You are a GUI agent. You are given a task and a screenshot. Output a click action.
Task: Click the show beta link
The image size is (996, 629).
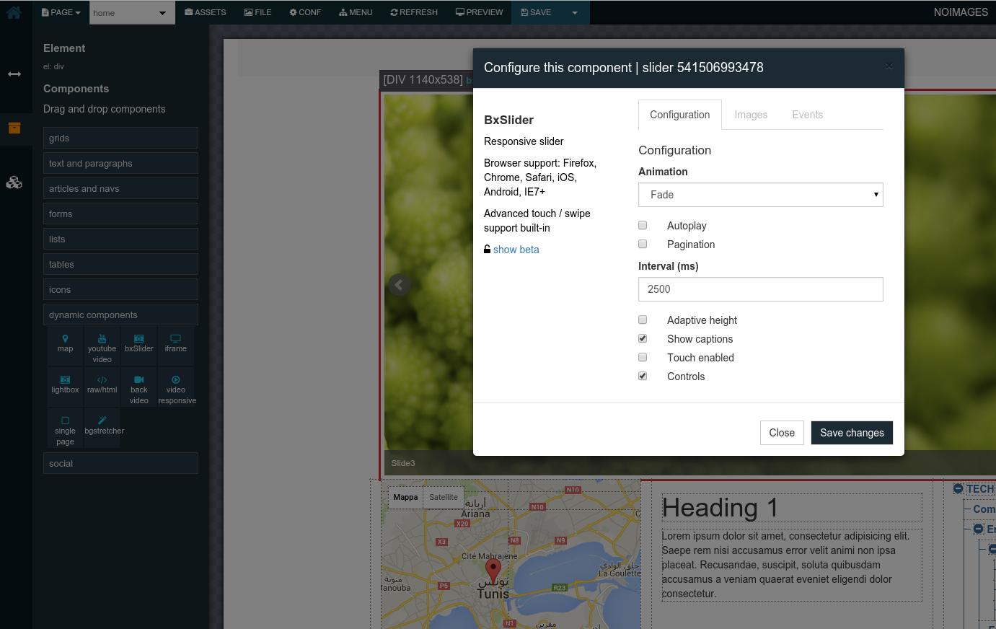(516, 250)
